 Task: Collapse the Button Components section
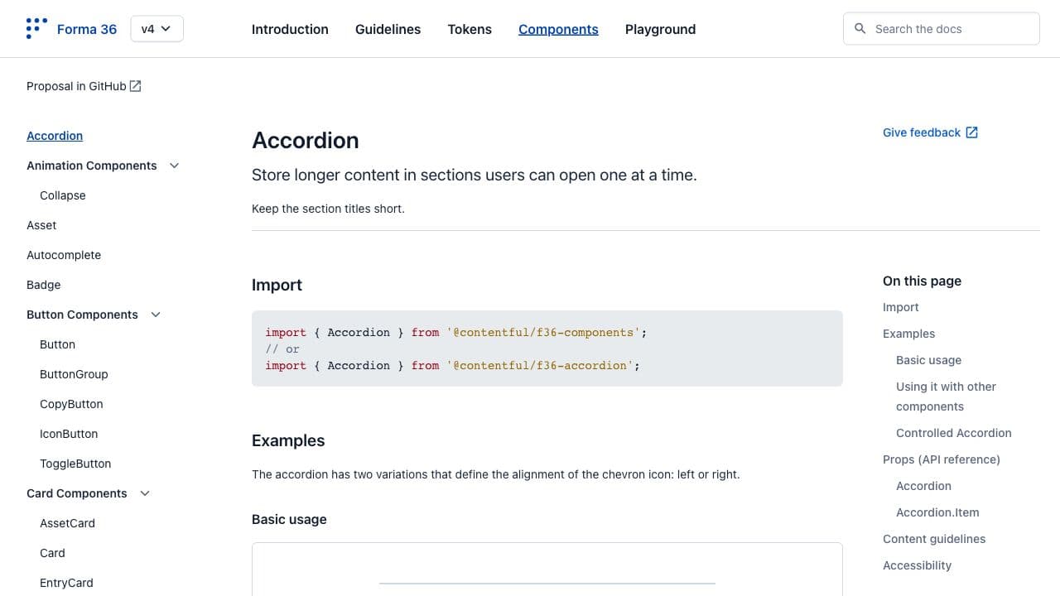click(156, 315)
